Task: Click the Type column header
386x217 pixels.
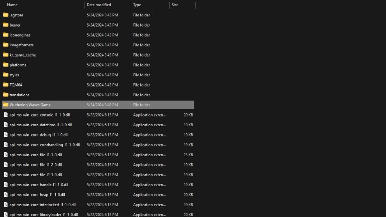Action: (137, 5)
